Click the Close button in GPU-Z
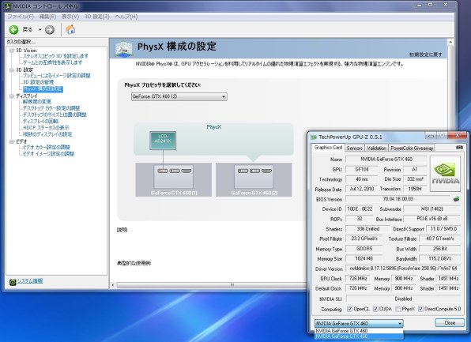Viewport: 471px width, 342px height. (x=450, y=323)
